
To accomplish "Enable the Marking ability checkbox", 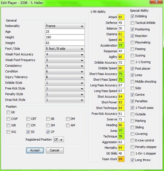I will [x=132, y=121].
